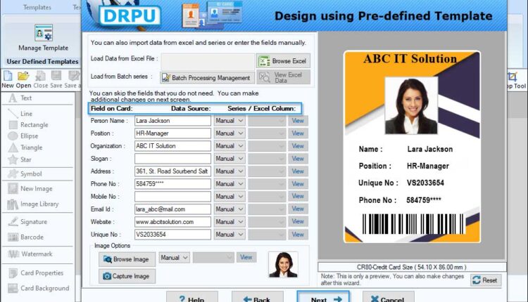The image size is (528, 302).
Task: Click the Signature tool
Action: coord(33,221)
